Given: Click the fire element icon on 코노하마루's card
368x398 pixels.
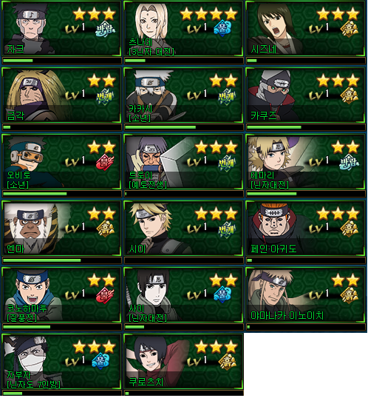Looking at the screenshot, I should [105, 296].
